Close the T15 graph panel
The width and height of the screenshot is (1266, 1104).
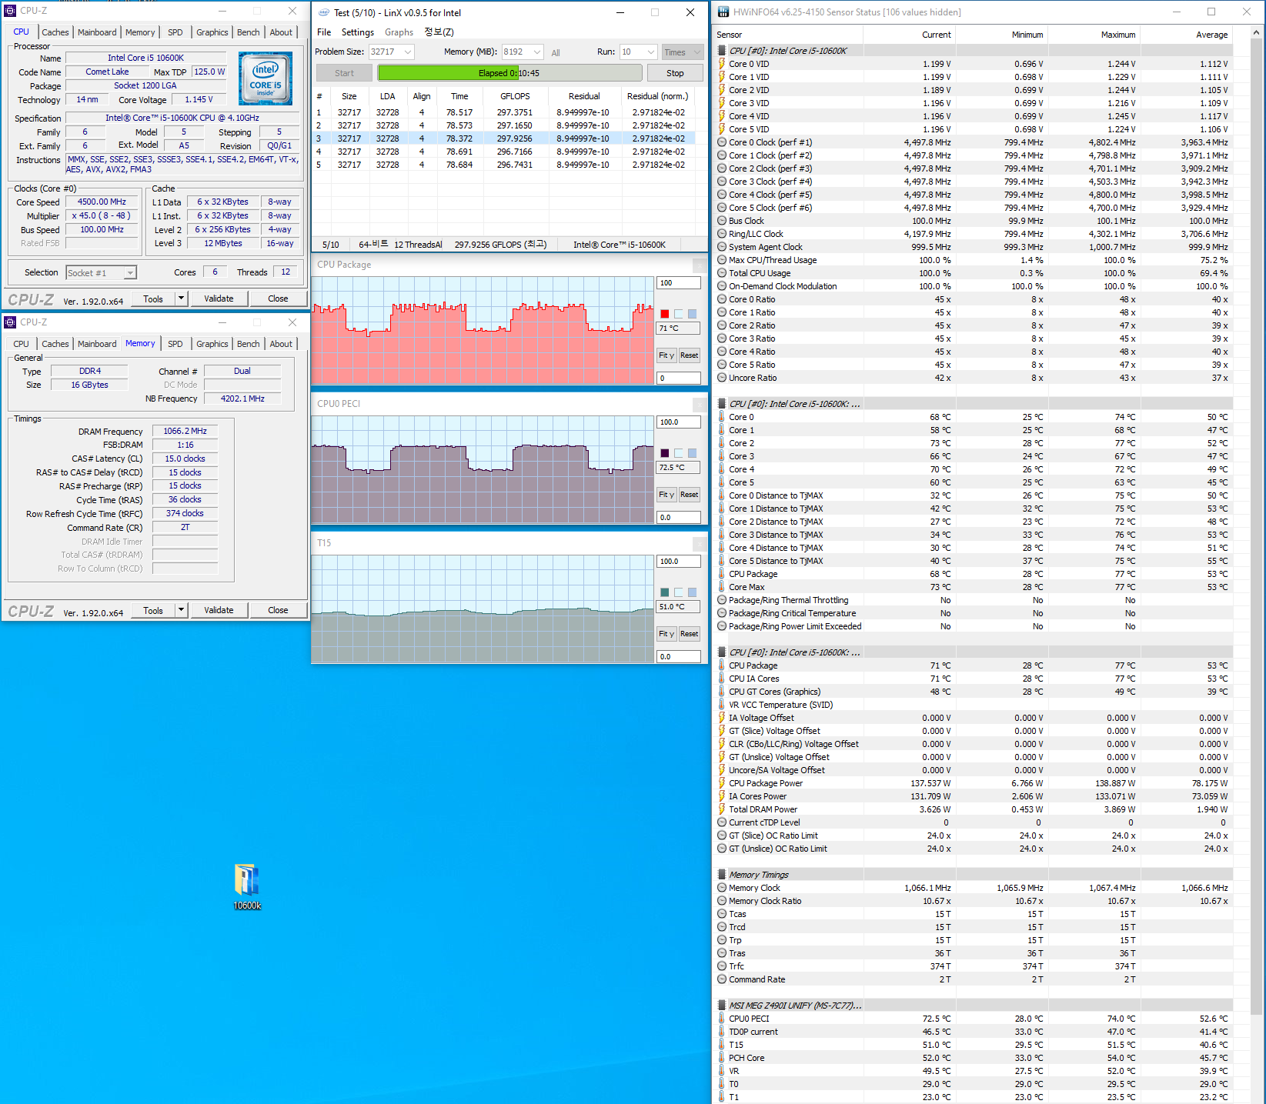click(x=699, y=543)
